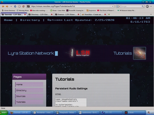Bookmark the page with the star icon
Screen dimensions: 154x115
[x=110, y=6]
